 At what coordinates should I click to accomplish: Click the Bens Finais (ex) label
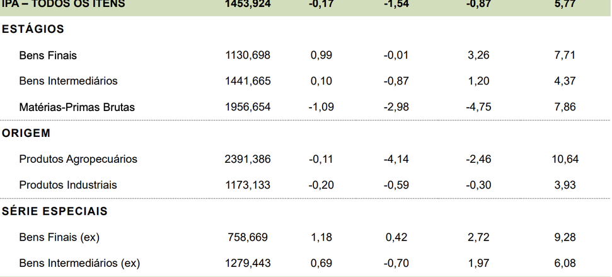pos(59,237)
